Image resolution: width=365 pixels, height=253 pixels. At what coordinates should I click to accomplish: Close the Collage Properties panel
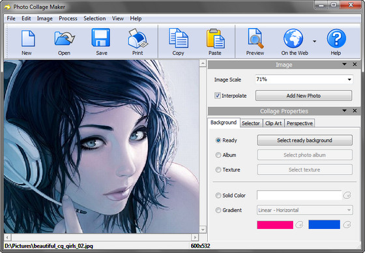(x=355, y=111)
